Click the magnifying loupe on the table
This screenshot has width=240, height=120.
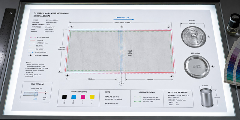coord(233,25)
